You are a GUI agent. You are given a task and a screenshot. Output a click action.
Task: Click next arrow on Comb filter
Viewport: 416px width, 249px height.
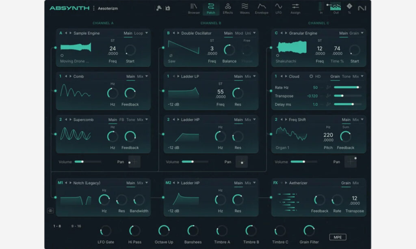tap(70, 76)
